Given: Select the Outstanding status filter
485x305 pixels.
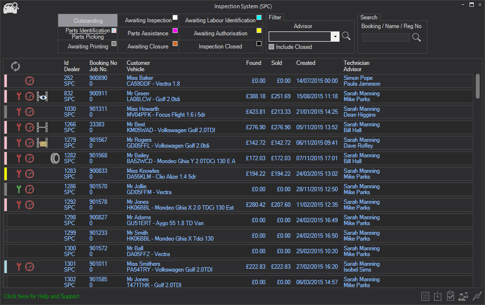Looking at the screenshot, I should [88, 21].
